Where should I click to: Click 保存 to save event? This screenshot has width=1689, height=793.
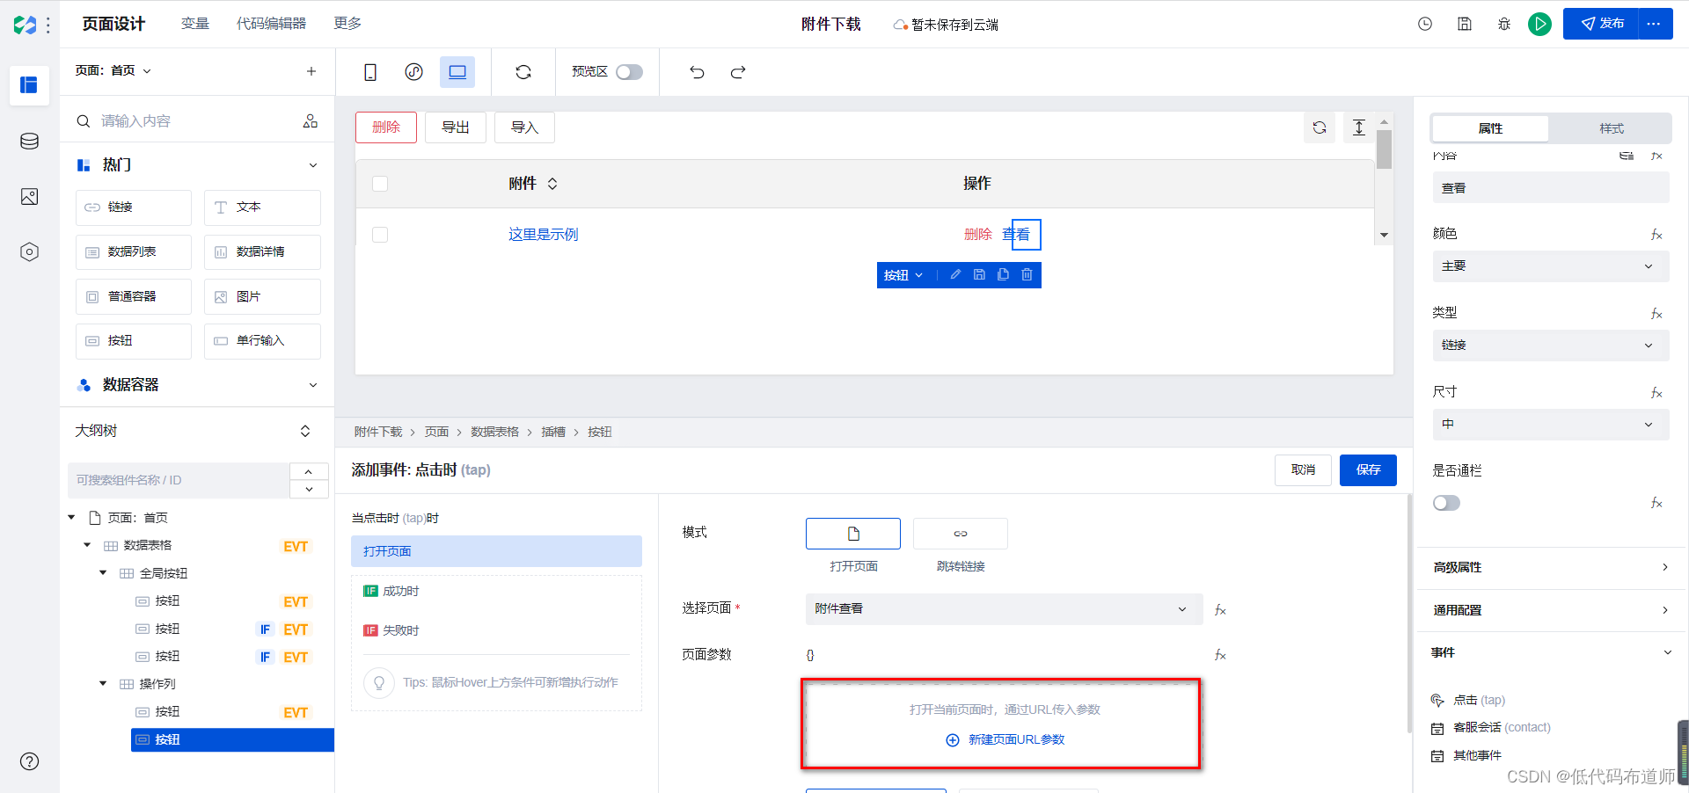[x=1368, y=470]
